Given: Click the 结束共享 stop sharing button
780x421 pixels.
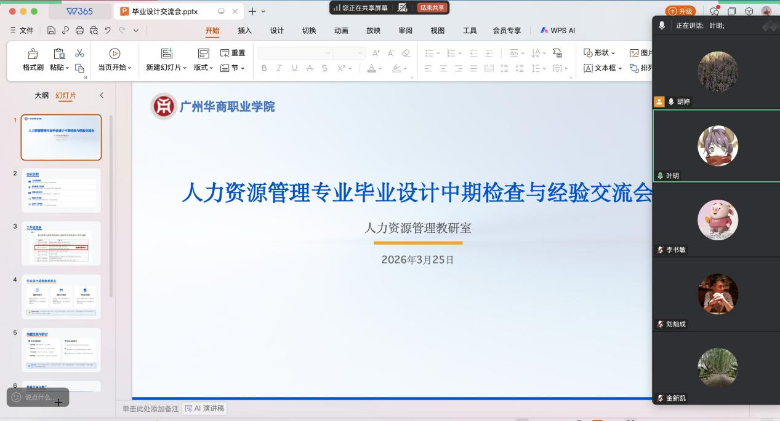Looking at the screenshot, I should 432,8.
